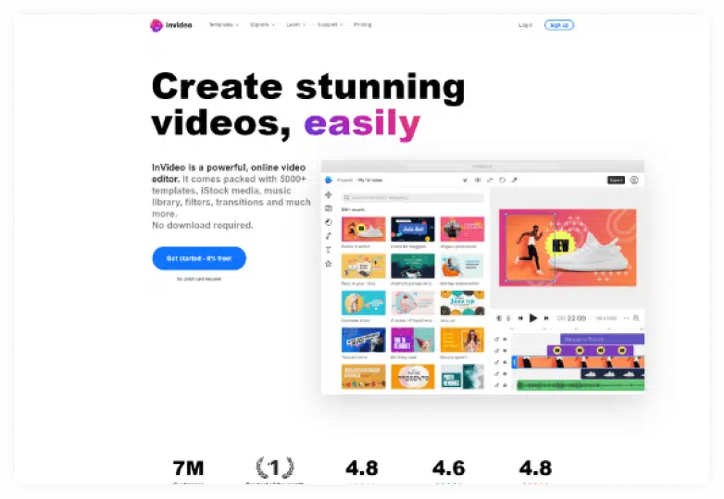724x499 pixels.
Task: Select the yellow NEW badge on canvas
Action: (x=559, y=245)
